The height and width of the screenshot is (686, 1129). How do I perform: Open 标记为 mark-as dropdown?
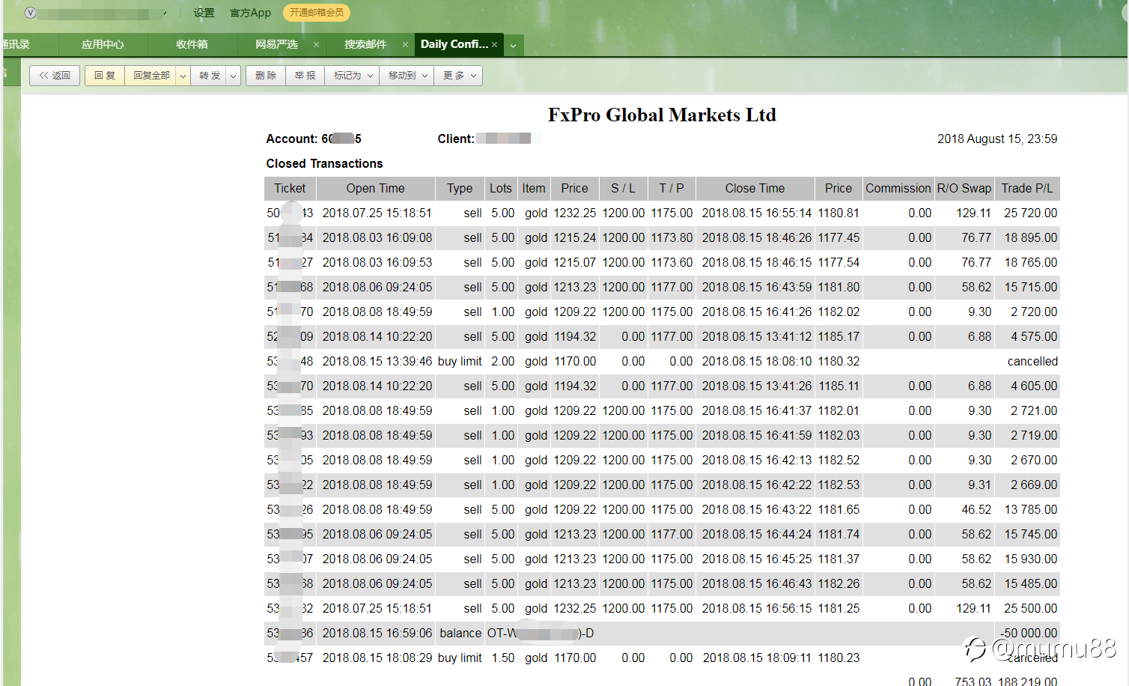point(352,76)
